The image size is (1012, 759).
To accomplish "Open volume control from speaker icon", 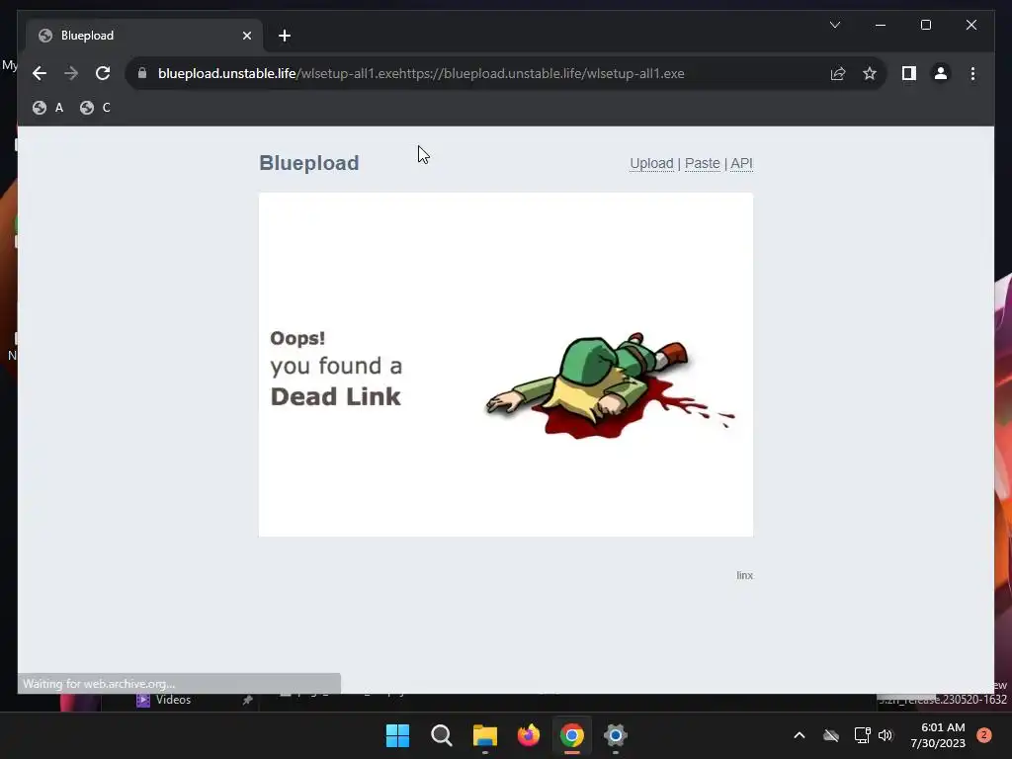I will (x=885, y=735).
